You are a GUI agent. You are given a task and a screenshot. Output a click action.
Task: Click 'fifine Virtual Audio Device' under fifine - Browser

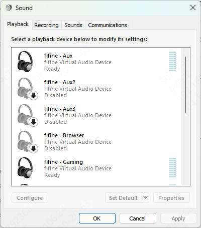pyautogui.click(x=78, y=142)
